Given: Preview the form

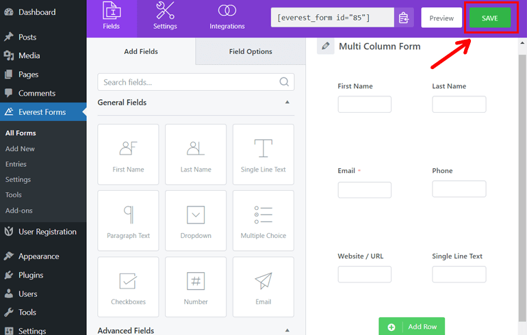Looking at the screenshot, I should pos(441,18).
